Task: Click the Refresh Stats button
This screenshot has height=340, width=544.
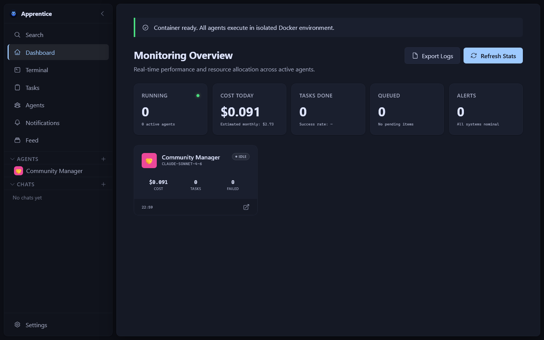Action: [x=493, y=56]
